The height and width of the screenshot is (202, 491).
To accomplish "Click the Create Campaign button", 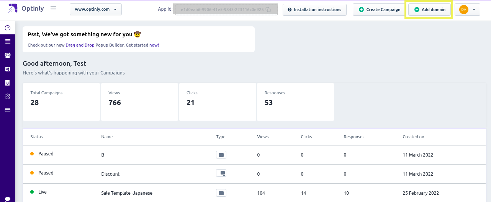I will tap(379, 10).
